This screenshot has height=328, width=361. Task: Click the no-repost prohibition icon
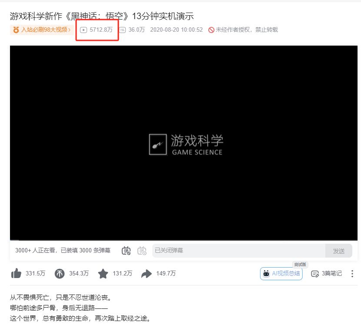click(211, 30)
